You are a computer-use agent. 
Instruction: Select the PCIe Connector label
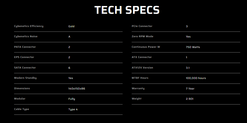point(142,26)
